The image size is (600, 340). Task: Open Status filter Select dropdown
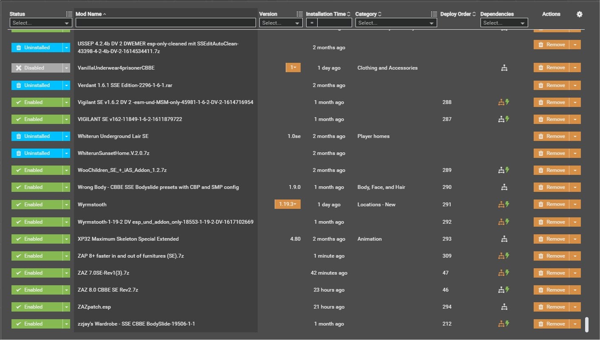(x=41, y=23)
